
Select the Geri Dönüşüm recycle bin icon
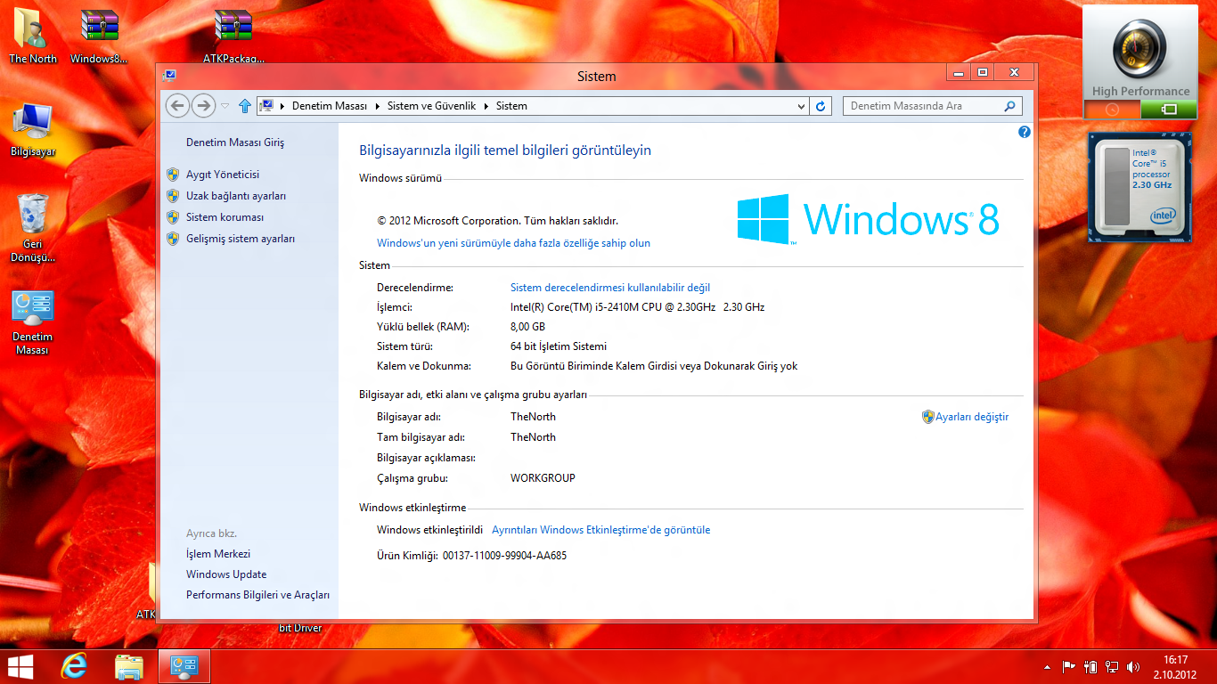[33, 228]
